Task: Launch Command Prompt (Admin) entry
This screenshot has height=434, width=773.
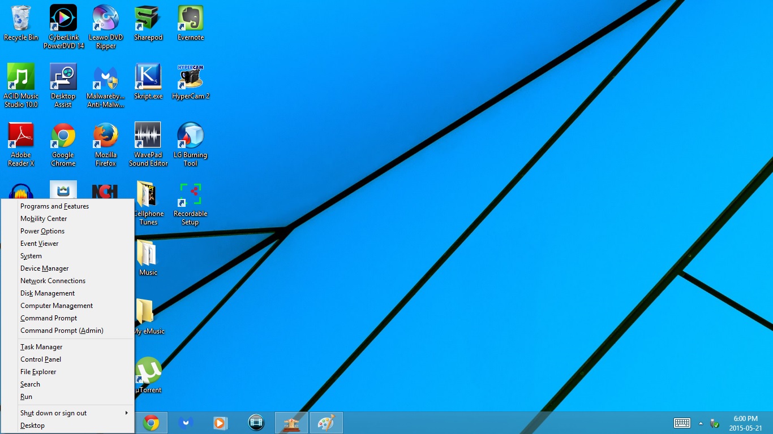Action: click(67, 331)
